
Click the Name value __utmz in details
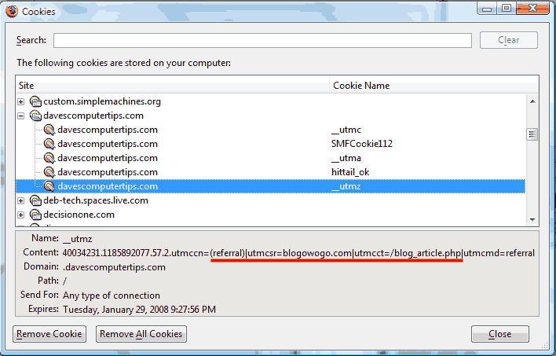pyautogui.click(x=77, y=239)
